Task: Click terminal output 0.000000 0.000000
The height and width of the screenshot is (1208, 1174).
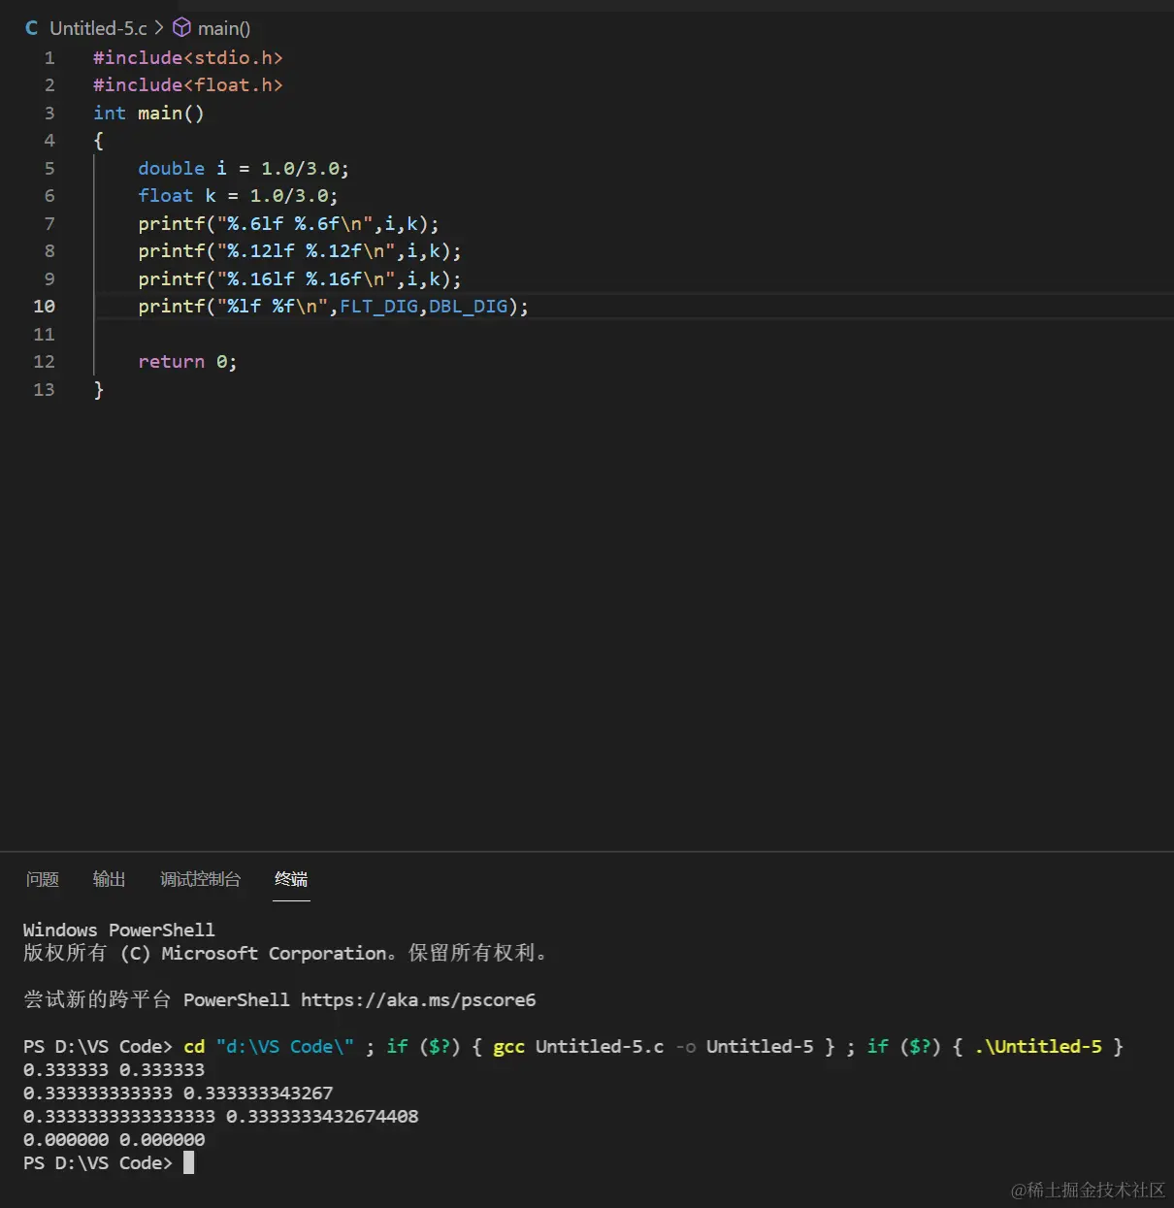Action: (x=114, y=1139)
